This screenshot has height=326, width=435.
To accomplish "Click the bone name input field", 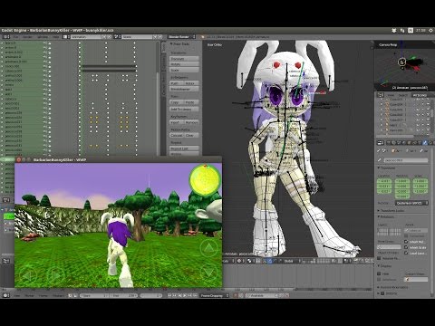I will click(406, 160).
